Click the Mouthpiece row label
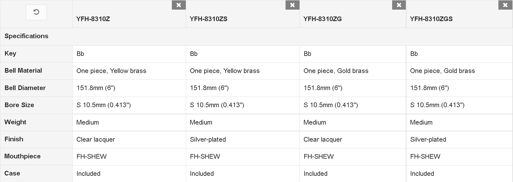The image size is (513, 182). (x=22, y=156)
